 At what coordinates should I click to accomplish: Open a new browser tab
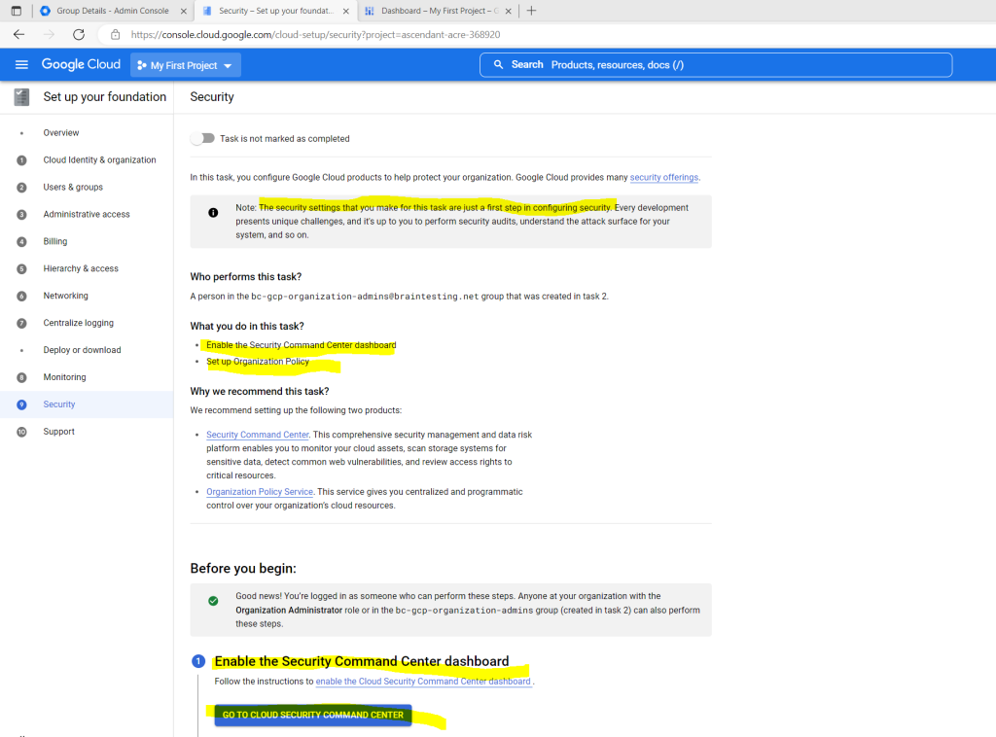pos(532,11)
